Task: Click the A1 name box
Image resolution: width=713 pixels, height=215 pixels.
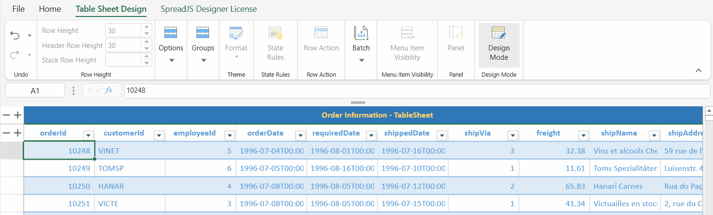Action: [x=35, y=90]
